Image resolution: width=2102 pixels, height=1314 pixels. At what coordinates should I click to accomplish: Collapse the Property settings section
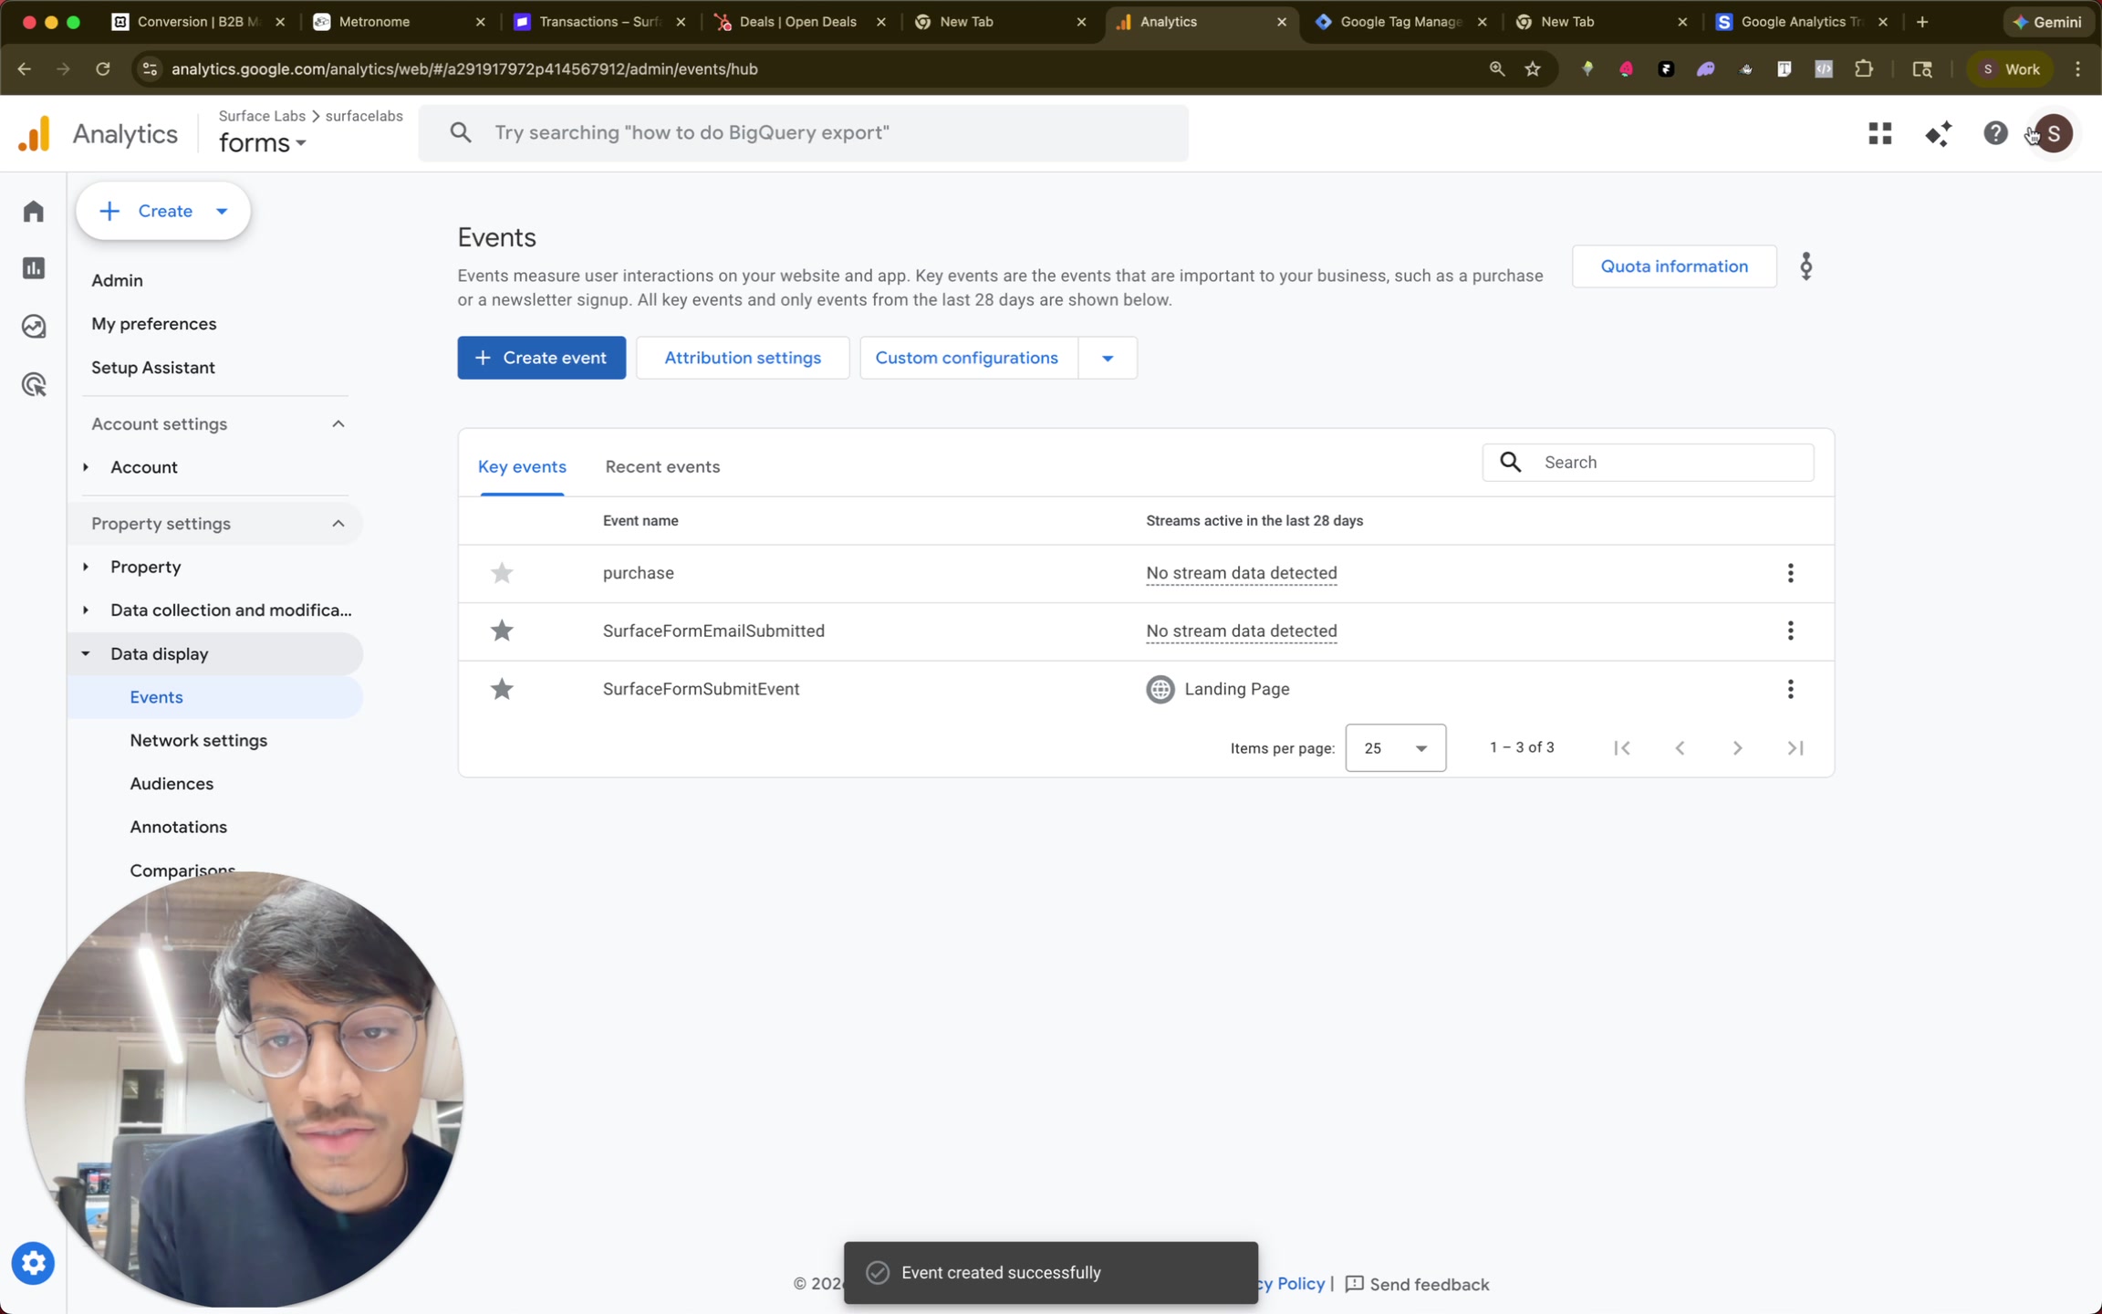click(337, 523)
